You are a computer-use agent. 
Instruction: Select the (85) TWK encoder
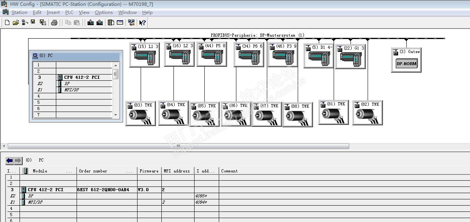coord(204,114)
